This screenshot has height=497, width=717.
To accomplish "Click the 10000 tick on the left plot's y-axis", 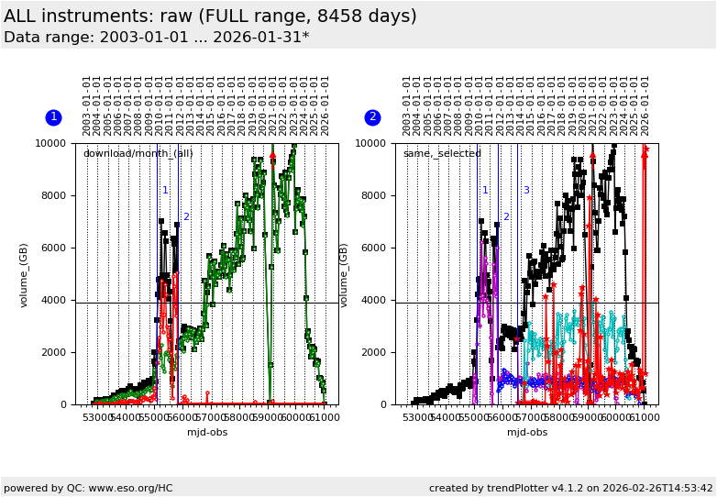I will click(x=52, y=144).
